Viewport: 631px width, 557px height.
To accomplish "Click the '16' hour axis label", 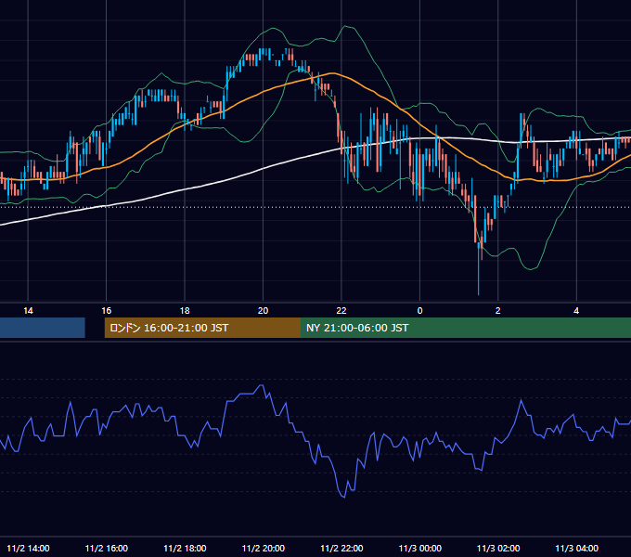I will coord(106,311).
